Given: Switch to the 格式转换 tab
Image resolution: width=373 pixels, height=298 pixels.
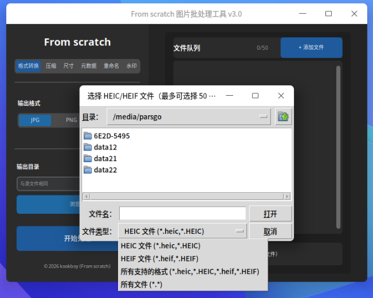Looking at the screenshot, I should [28, 66].
